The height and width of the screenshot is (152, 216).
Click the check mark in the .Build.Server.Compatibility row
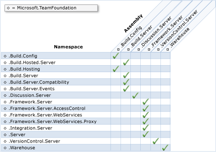[126, 82]
